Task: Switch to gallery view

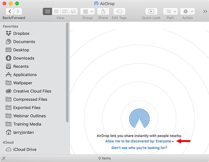Action: [x=73, y=11]
